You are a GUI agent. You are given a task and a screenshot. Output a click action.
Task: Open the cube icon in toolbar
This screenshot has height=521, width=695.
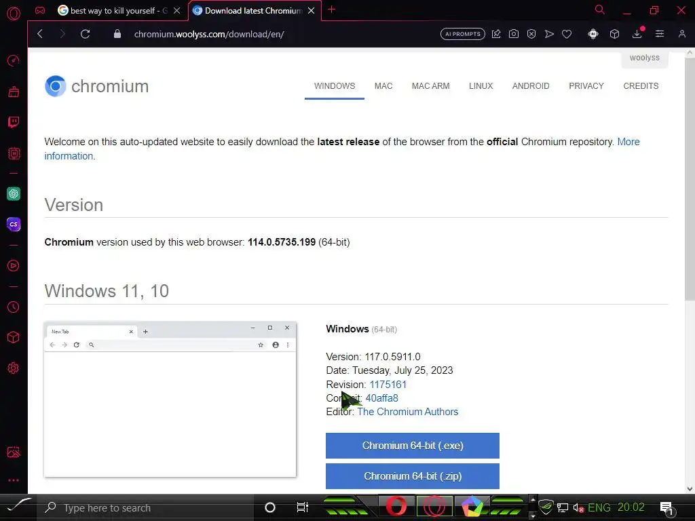click(614, 34)
